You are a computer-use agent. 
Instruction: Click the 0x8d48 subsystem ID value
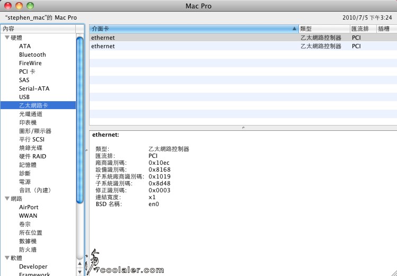[x=160, y=183]
